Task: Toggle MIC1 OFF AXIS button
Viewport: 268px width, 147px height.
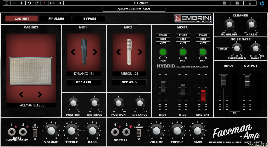Action: (83, 82)
